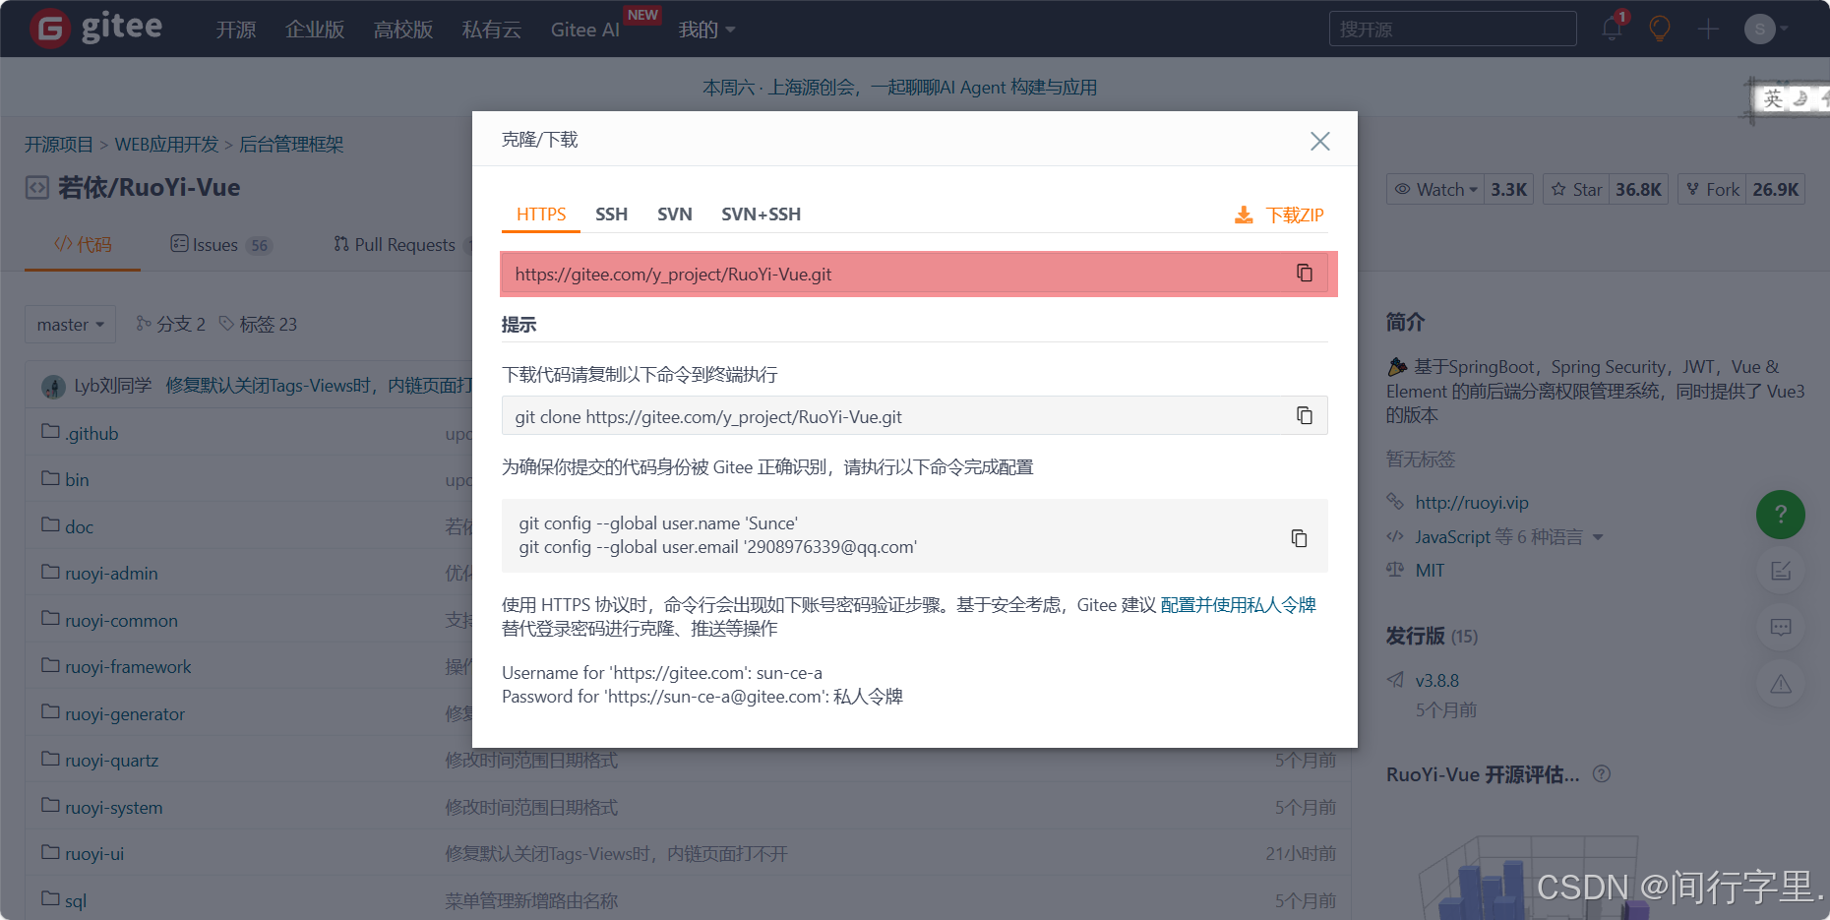Open the ruoyi-common folder

pyautogui.click(x=122, y=620)
